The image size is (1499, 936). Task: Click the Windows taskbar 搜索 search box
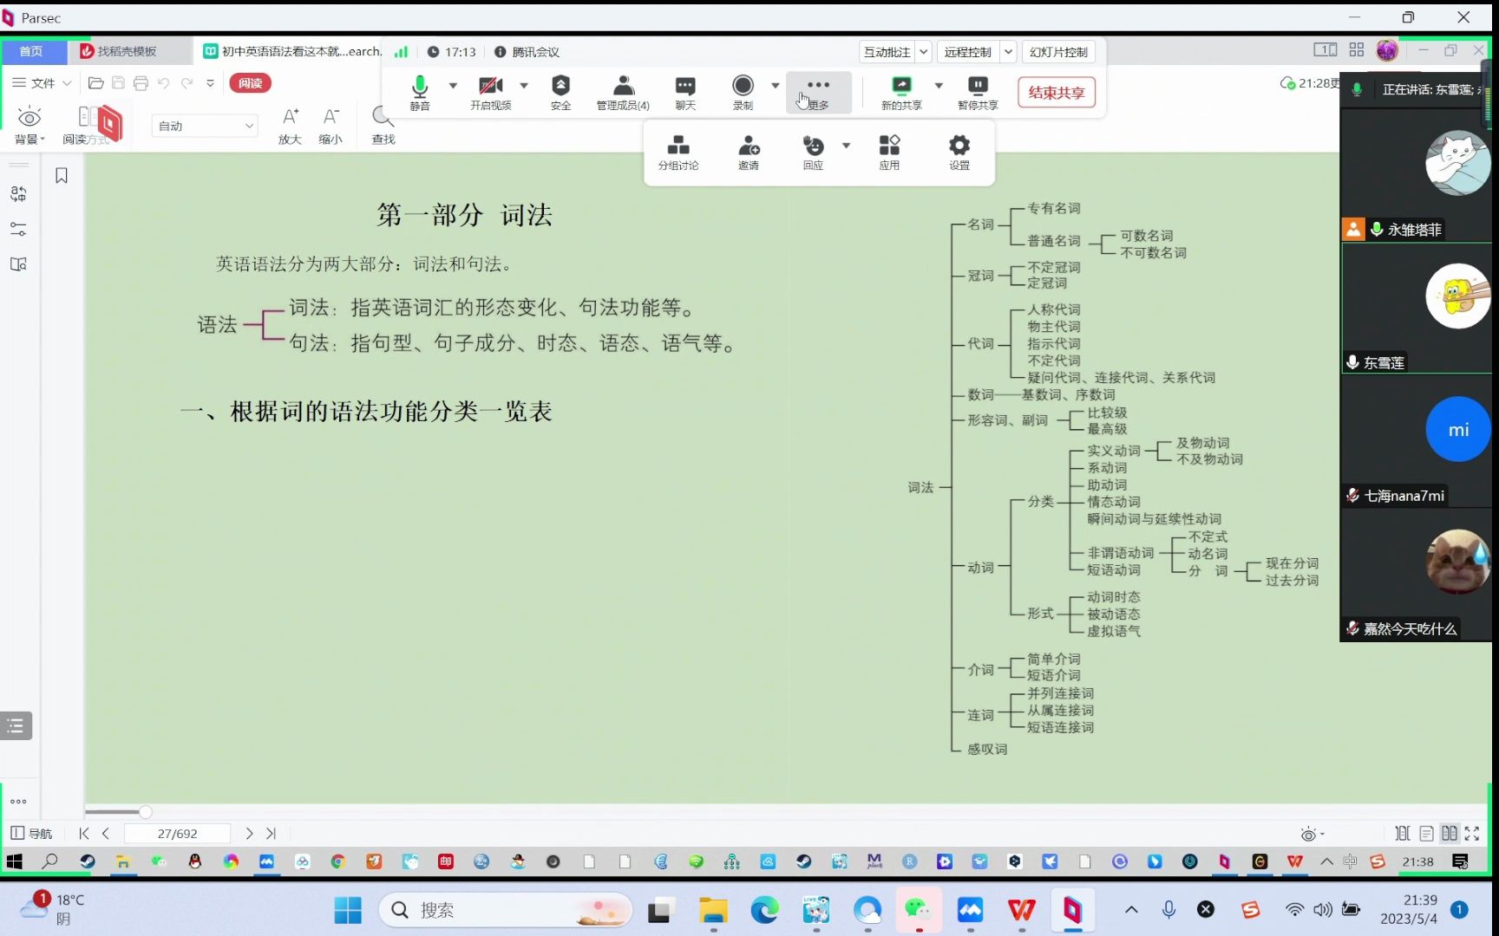tap(506, 910)
